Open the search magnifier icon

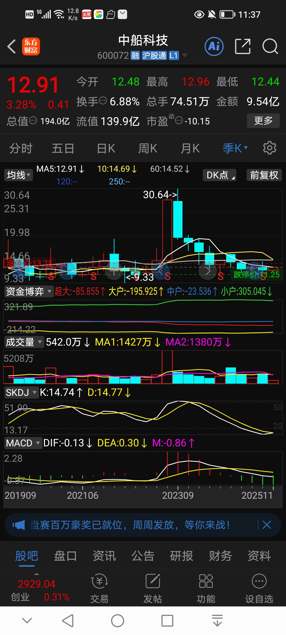pos(270,47)
